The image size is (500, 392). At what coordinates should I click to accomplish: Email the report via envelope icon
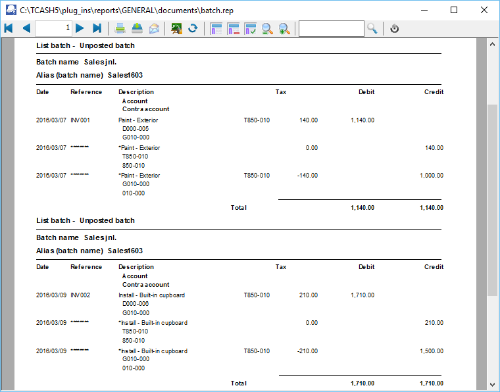tap(154, 28)
